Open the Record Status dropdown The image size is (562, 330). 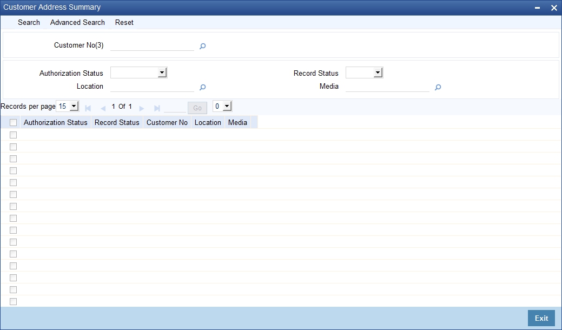364,72
